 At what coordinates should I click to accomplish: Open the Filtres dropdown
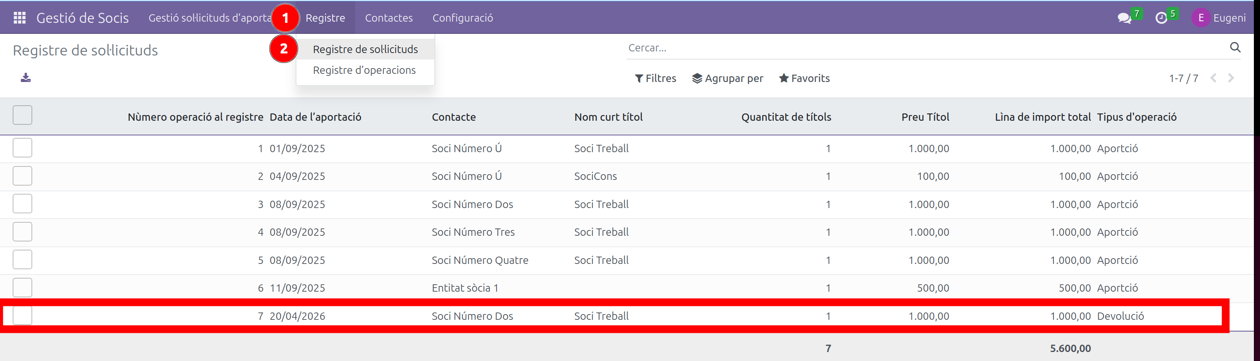click(655, 78)
